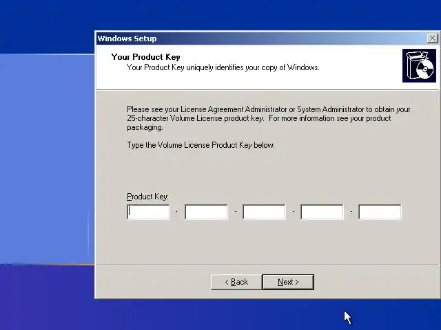Click the 'Product Key:' label
Viewport: 441px width, 330px height.
[147, 197]
